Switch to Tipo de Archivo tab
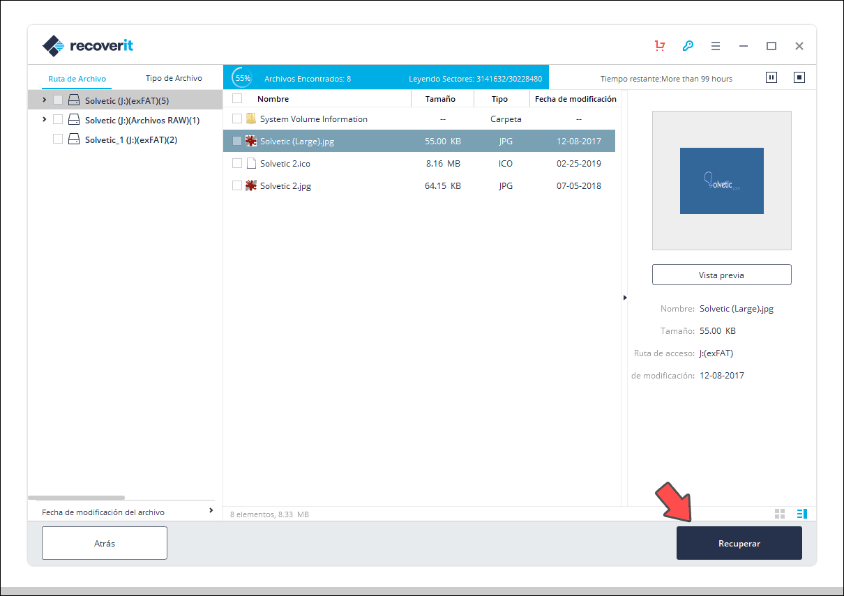Screen dimensions: 844x596 tap(174, 78)
